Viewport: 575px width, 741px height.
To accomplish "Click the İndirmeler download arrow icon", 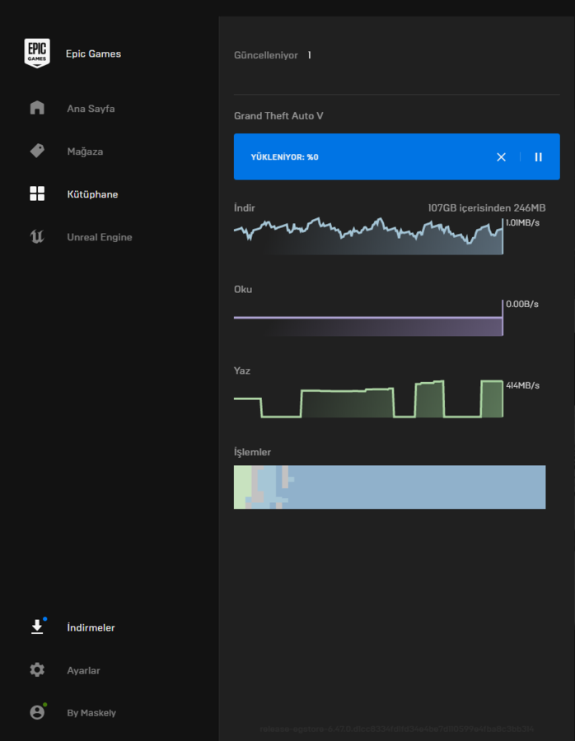I will (x=37, y=627).
